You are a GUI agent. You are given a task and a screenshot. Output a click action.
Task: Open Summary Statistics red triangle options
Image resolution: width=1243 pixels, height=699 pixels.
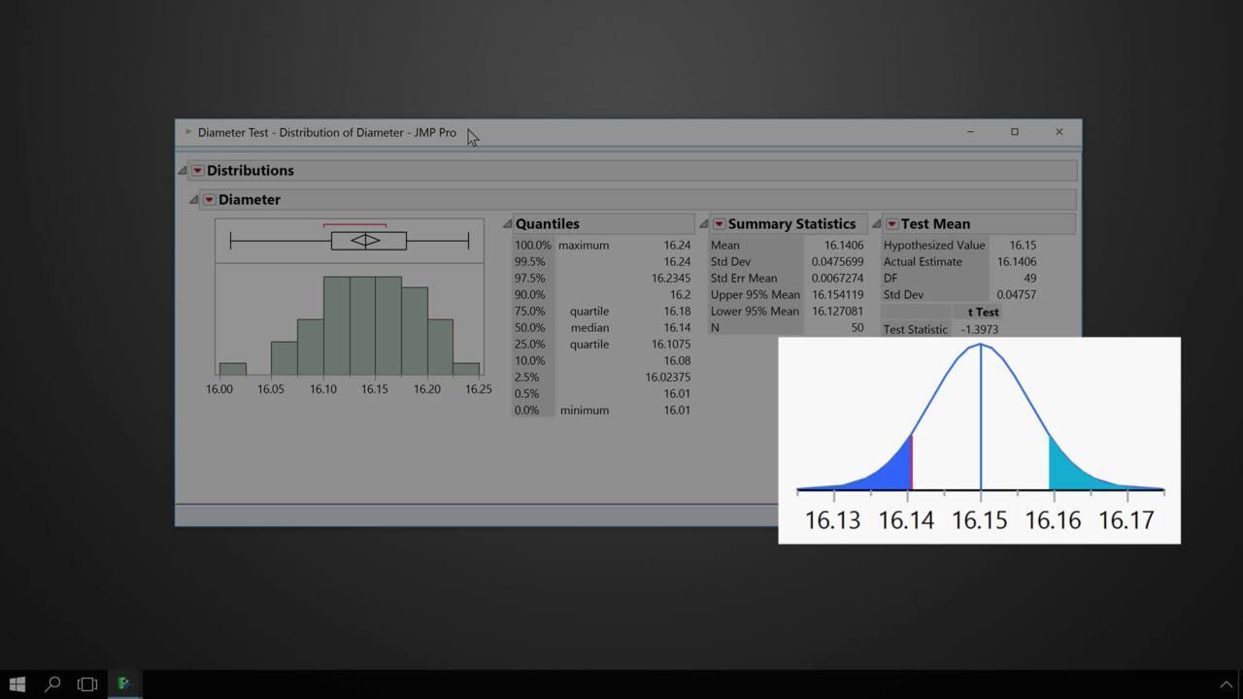click(x=719, y=224)
